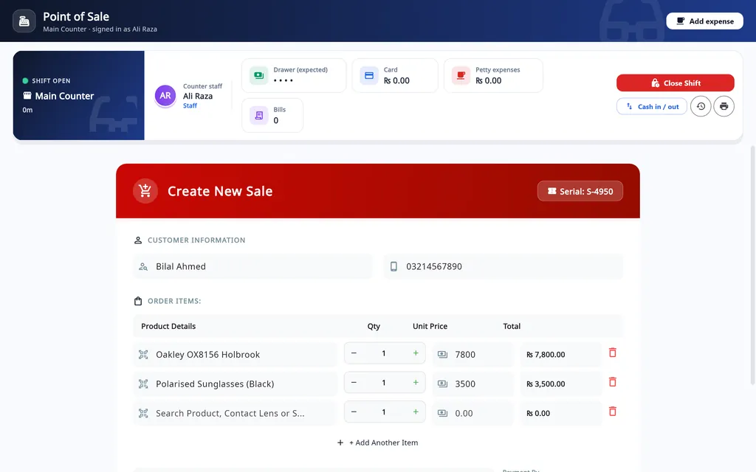Click the red Petty expenses cup icon

[461, 76]
